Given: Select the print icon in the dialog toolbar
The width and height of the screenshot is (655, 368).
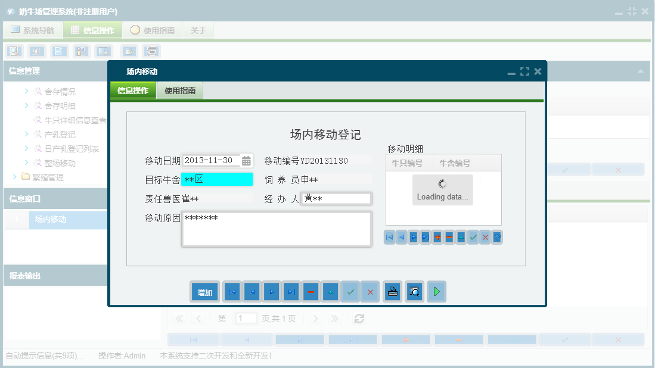Looking at the screenshot, I should click(392, 292).
